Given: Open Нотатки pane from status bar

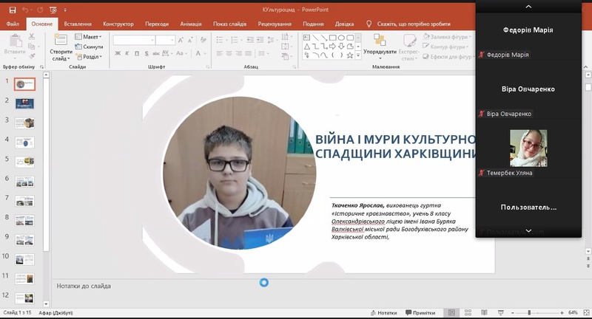Looking at the screenshot, I should 383,313.
